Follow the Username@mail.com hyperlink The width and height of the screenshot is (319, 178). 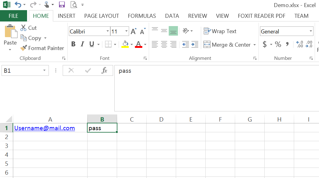pos(44,128)
